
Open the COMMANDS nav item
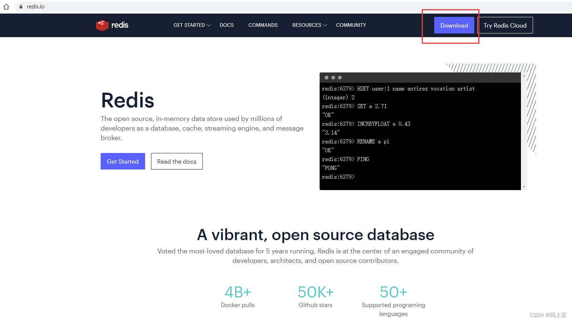[x=263, y=25]
